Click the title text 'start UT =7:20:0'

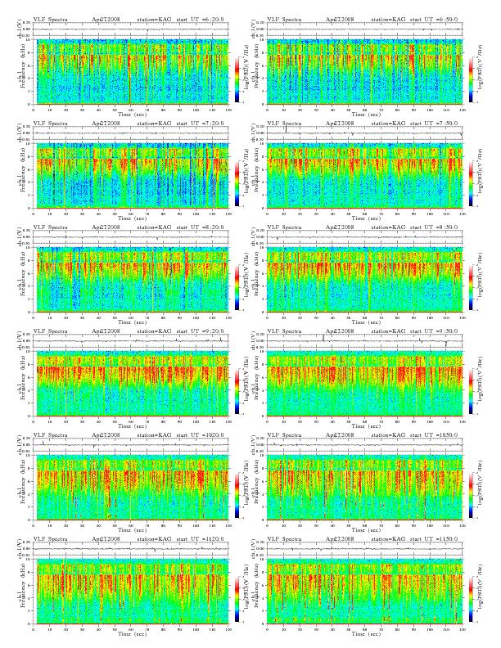click(x=201, y=124)
